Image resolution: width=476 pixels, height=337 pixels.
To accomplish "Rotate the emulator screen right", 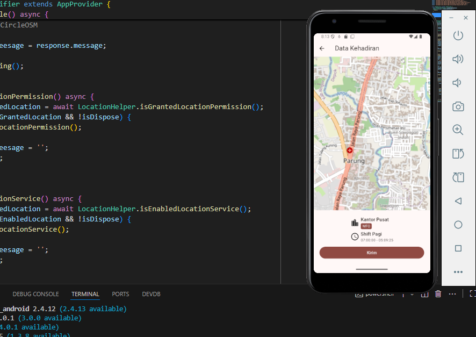I will (458, 177).
